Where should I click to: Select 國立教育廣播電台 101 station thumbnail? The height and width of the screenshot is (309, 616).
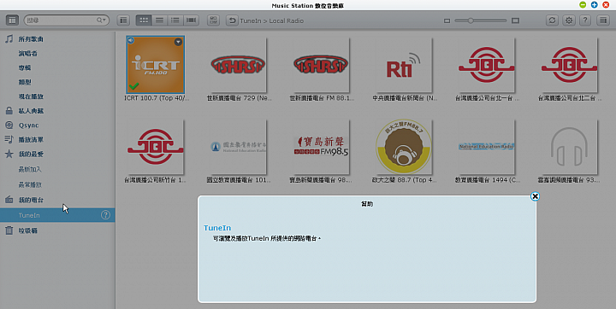[238, 147]
